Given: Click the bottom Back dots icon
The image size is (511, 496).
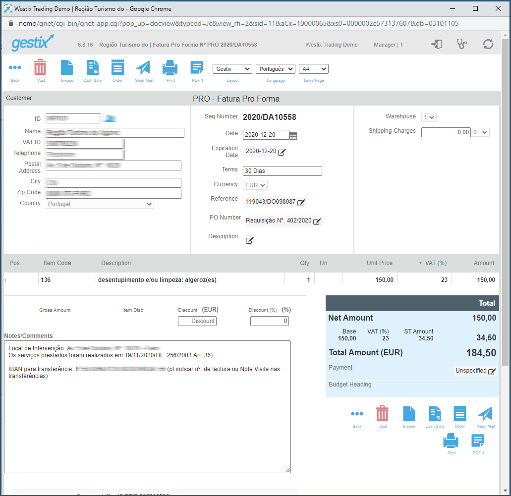Looking at the screenshot, I should 357,414.
